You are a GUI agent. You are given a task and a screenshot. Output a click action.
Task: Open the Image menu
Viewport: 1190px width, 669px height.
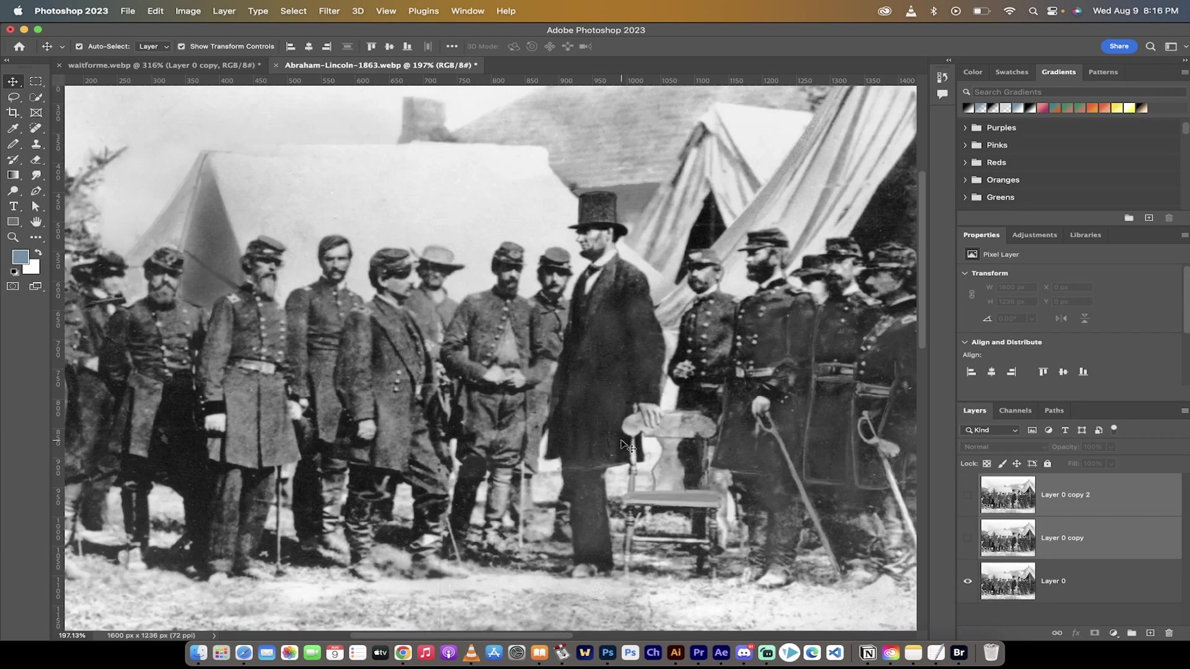188,11
